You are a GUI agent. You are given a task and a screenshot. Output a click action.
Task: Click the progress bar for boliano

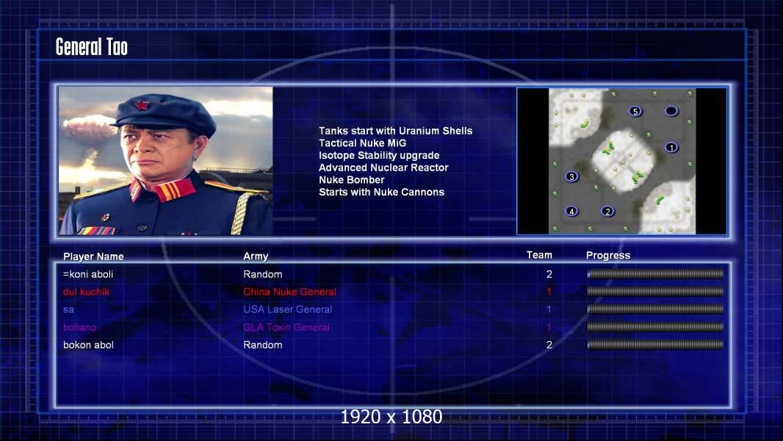tap(655, 327)
